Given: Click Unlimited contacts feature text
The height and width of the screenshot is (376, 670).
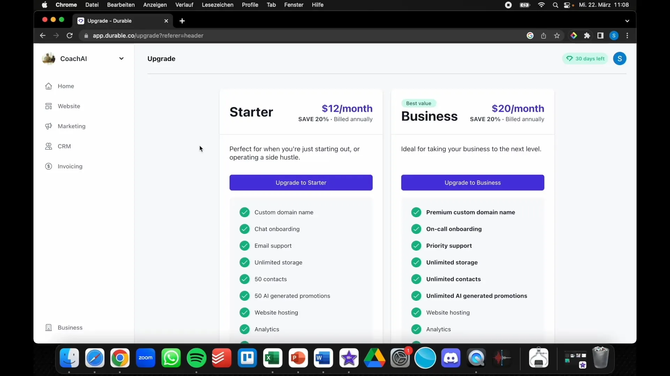Looking at the screenshot, I should 453,279.
